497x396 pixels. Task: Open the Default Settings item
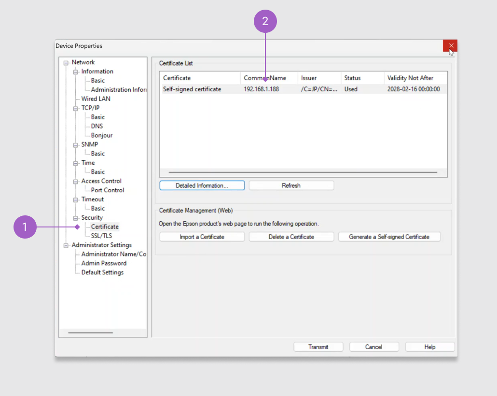102,272
